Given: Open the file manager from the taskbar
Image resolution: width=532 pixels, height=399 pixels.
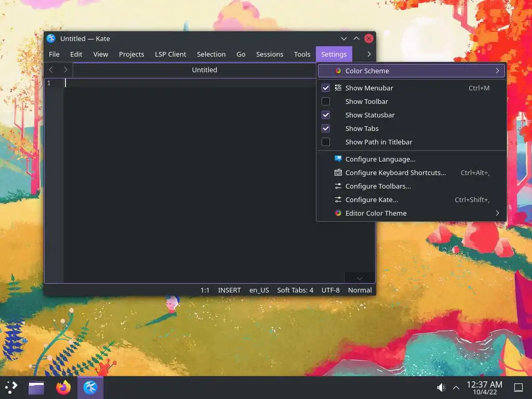Looking at the screenshot, I should tap(36, 388).
